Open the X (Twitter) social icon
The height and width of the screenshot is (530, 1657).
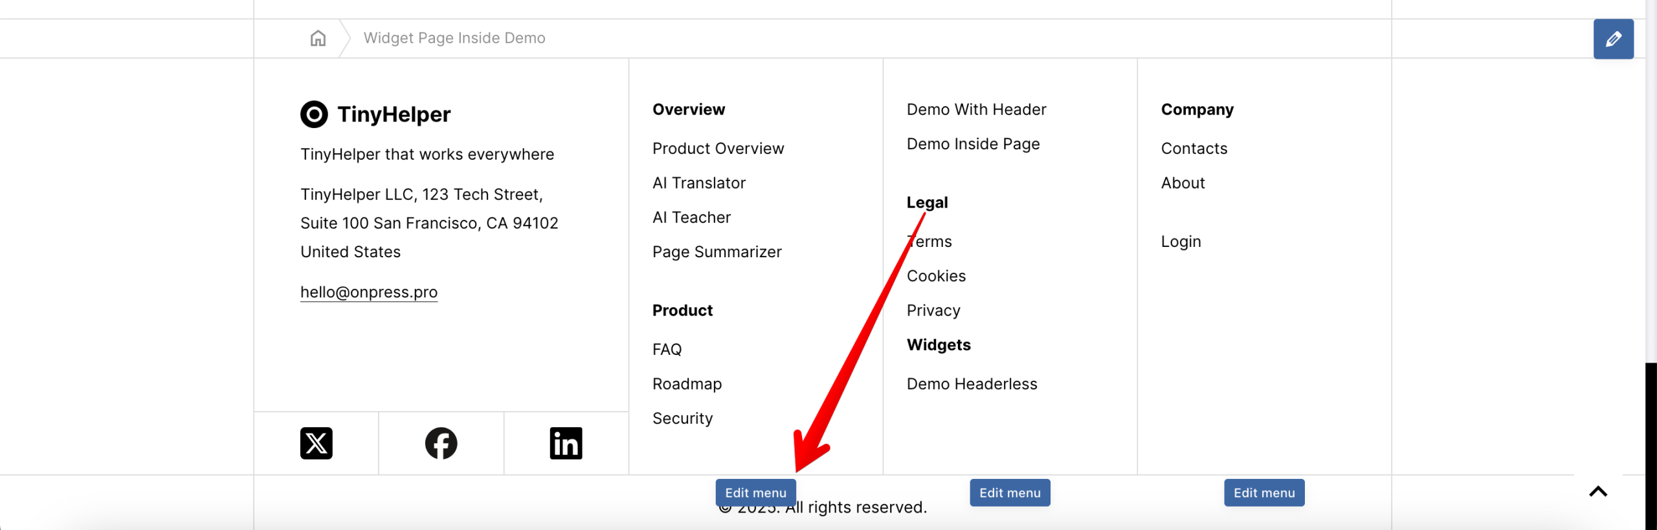(317, 443)
